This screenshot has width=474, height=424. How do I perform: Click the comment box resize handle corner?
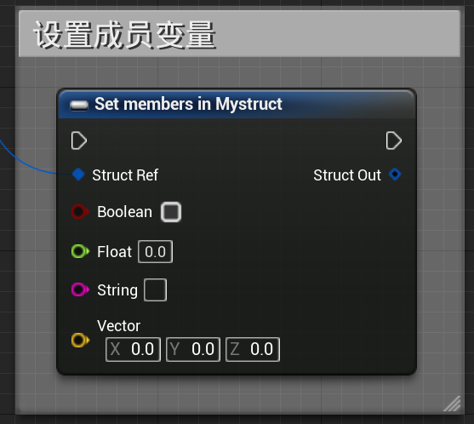point(452,404)
